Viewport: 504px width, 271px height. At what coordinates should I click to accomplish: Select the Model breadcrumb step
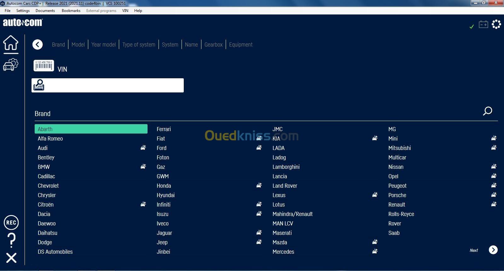[78, 45]
